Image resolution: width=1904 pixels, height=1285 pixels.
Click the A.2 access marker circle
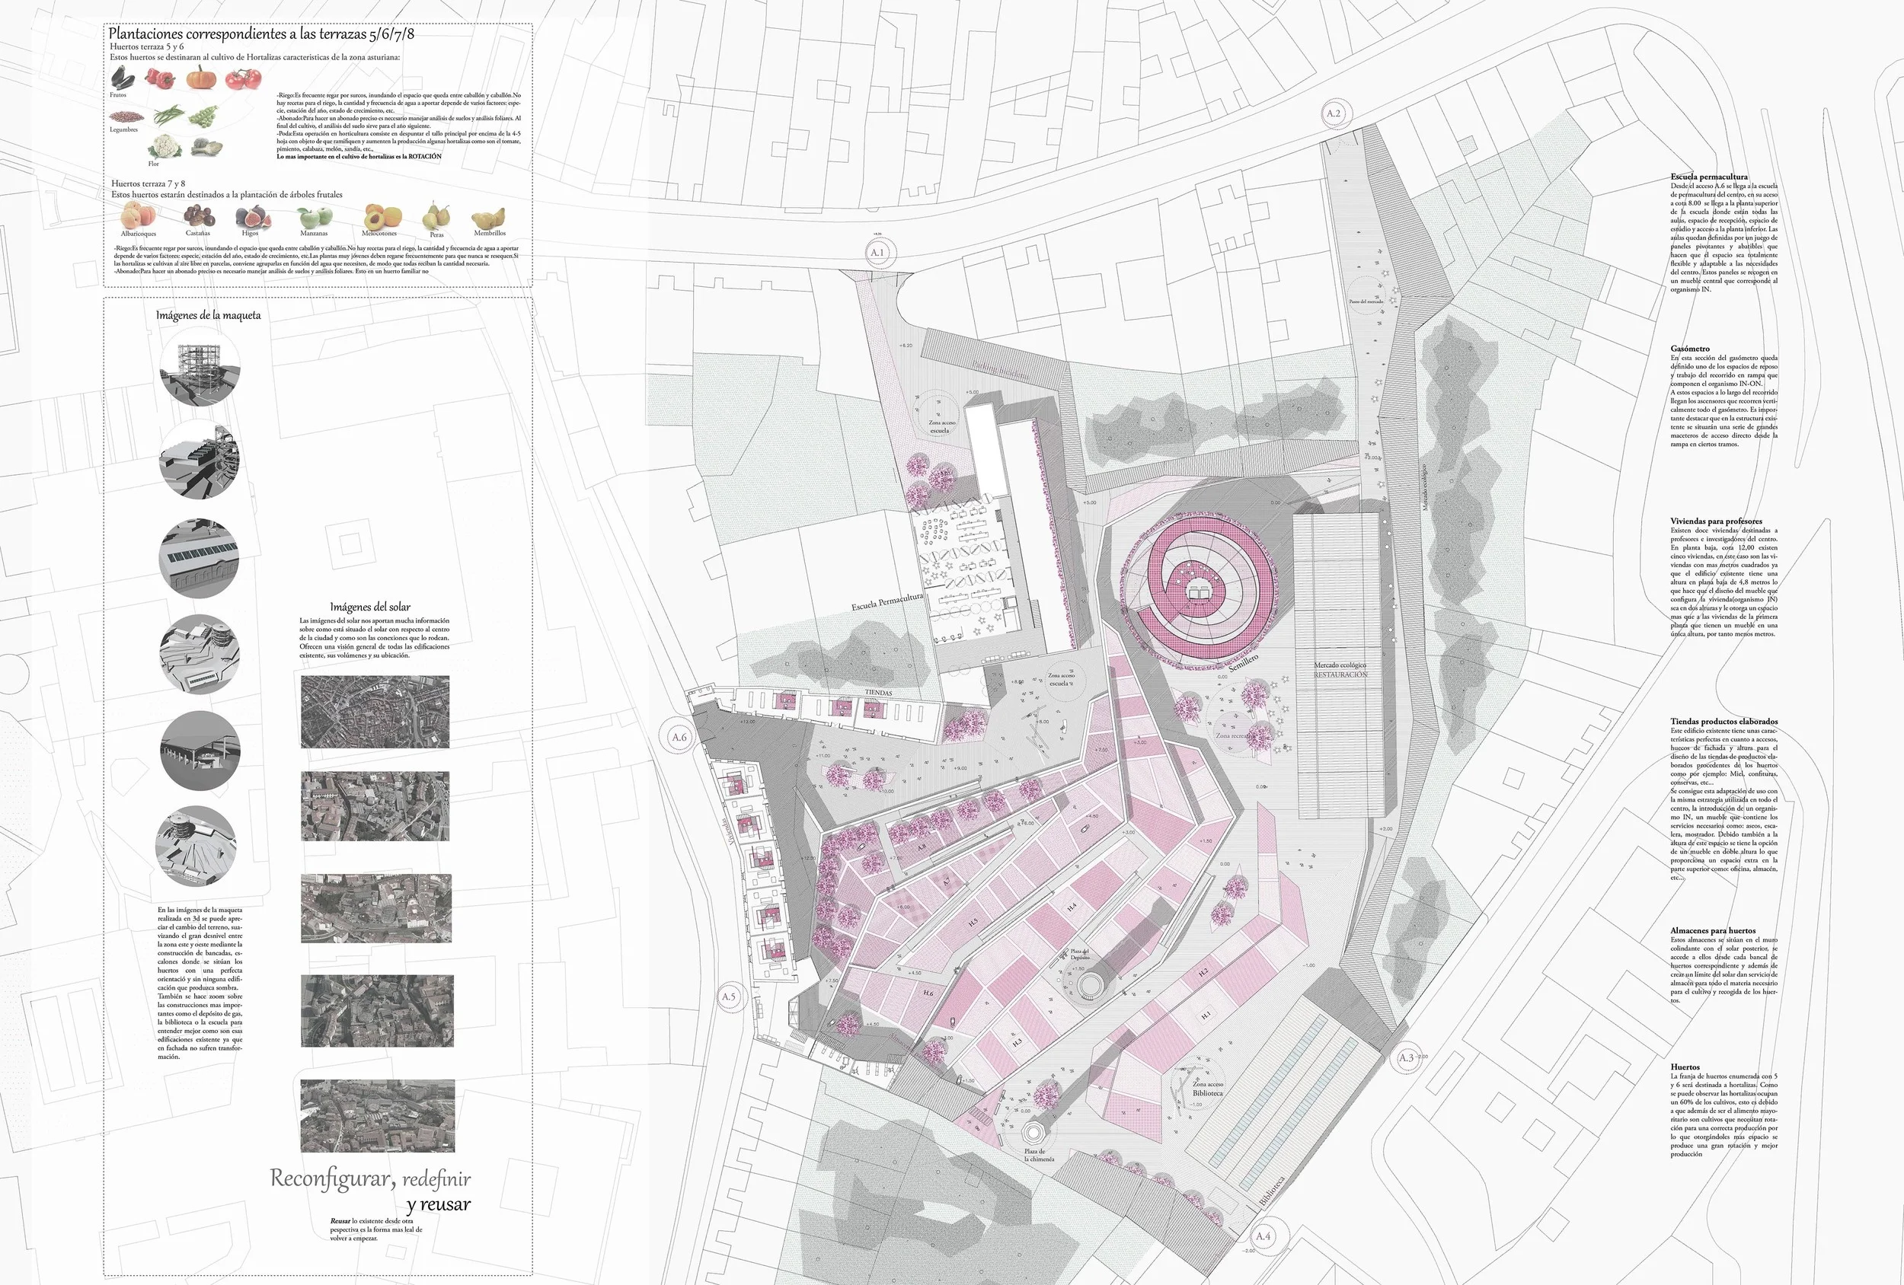[x=1334, y=113]
